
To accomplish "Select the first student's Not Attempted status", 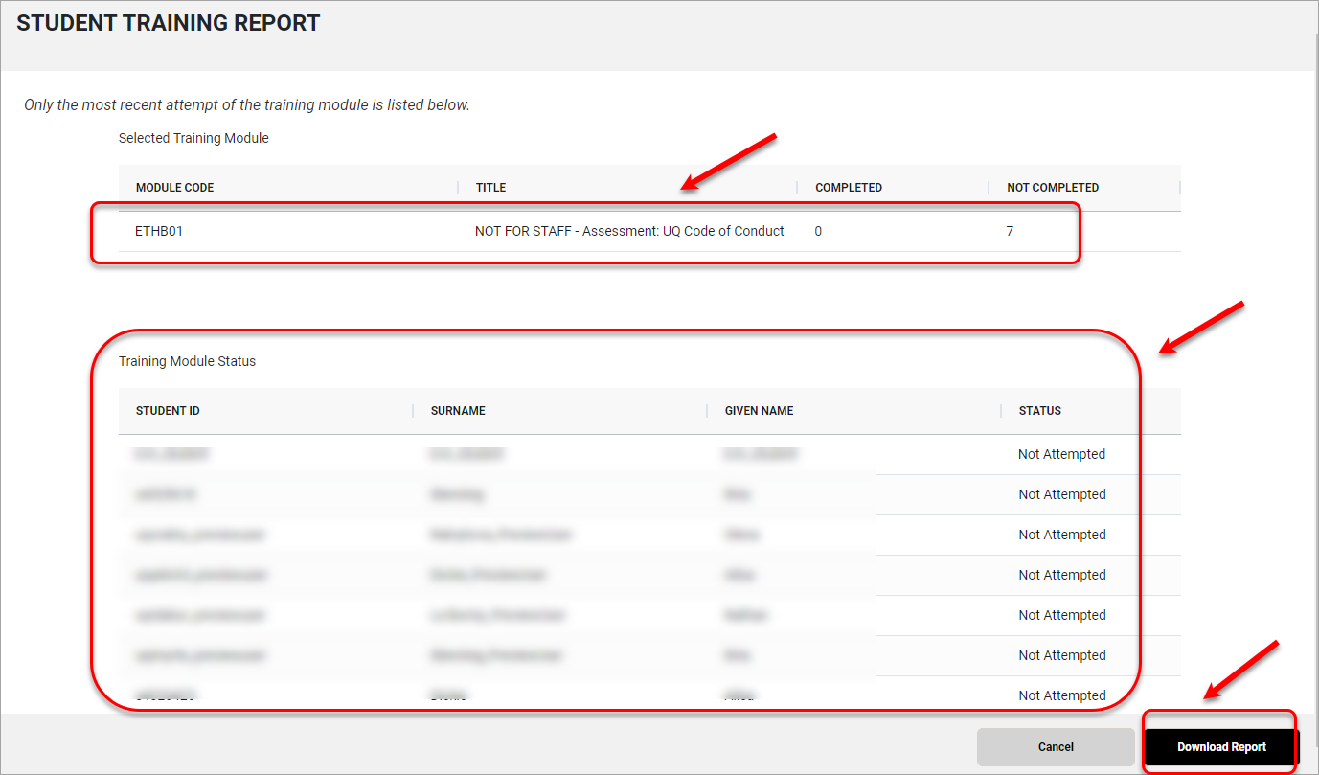I will pos(1061,454).
